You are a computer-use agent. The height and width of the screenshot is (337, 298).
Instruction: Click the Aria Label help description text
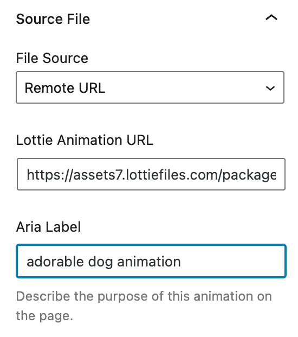pyautogui.click(x=144, y=306)
